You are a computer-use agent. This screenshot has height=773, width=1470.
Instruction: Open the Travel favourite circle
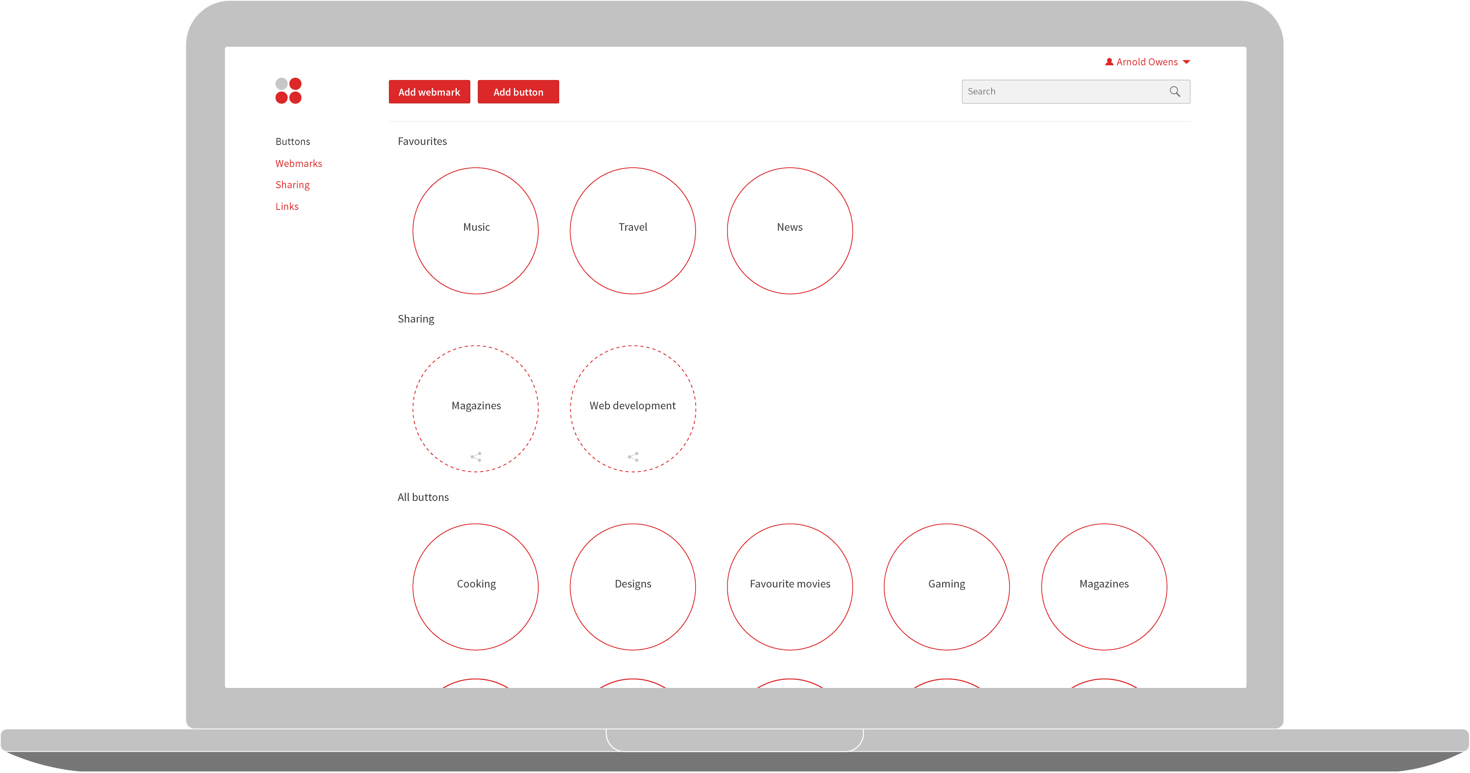pyautogui.click(x=632, y=231)
